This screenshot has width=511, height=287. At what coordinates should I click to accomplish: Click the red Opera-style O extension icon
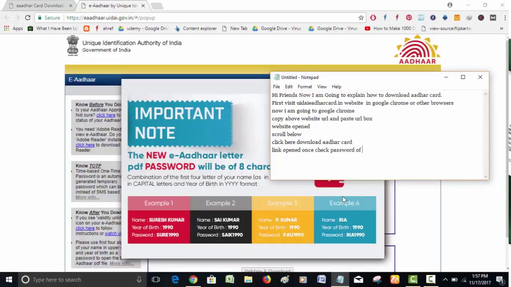point(373,18)
